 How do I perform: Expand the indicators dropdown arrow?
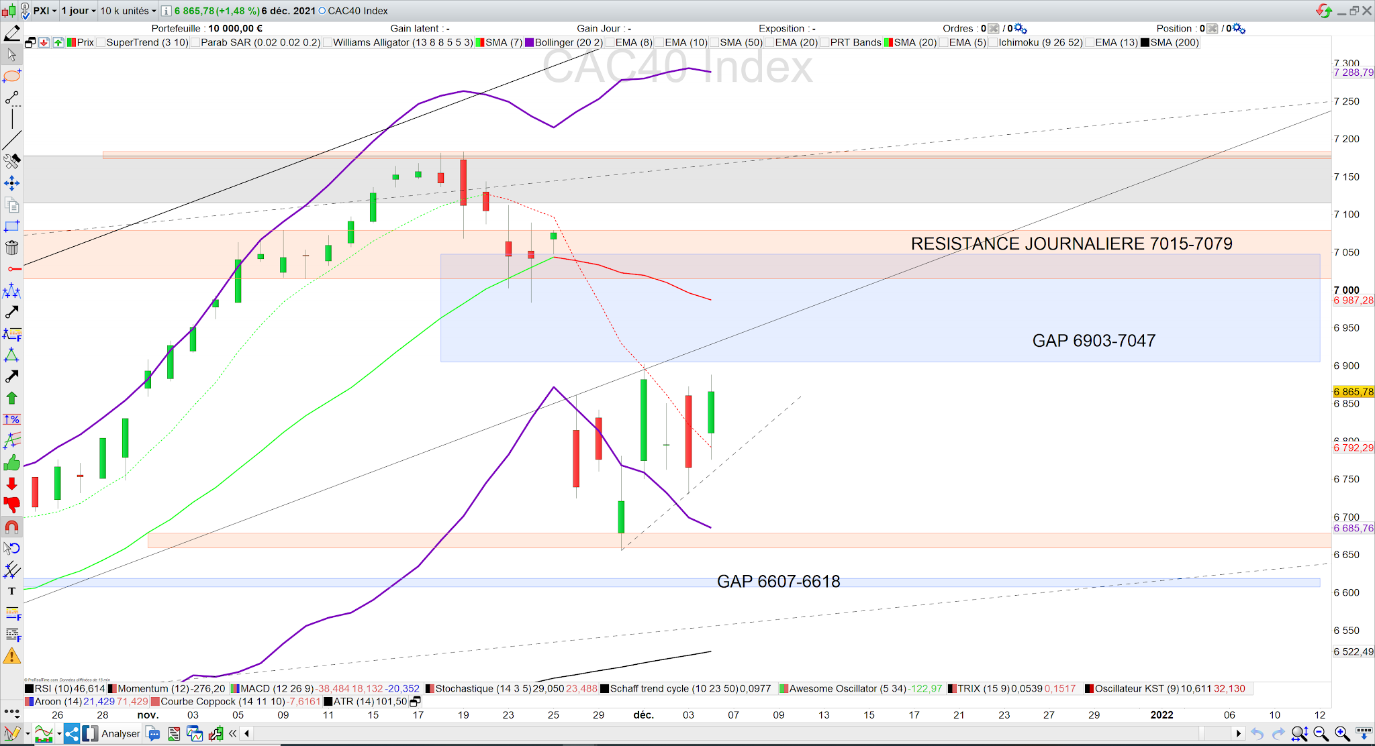(59, 734)
